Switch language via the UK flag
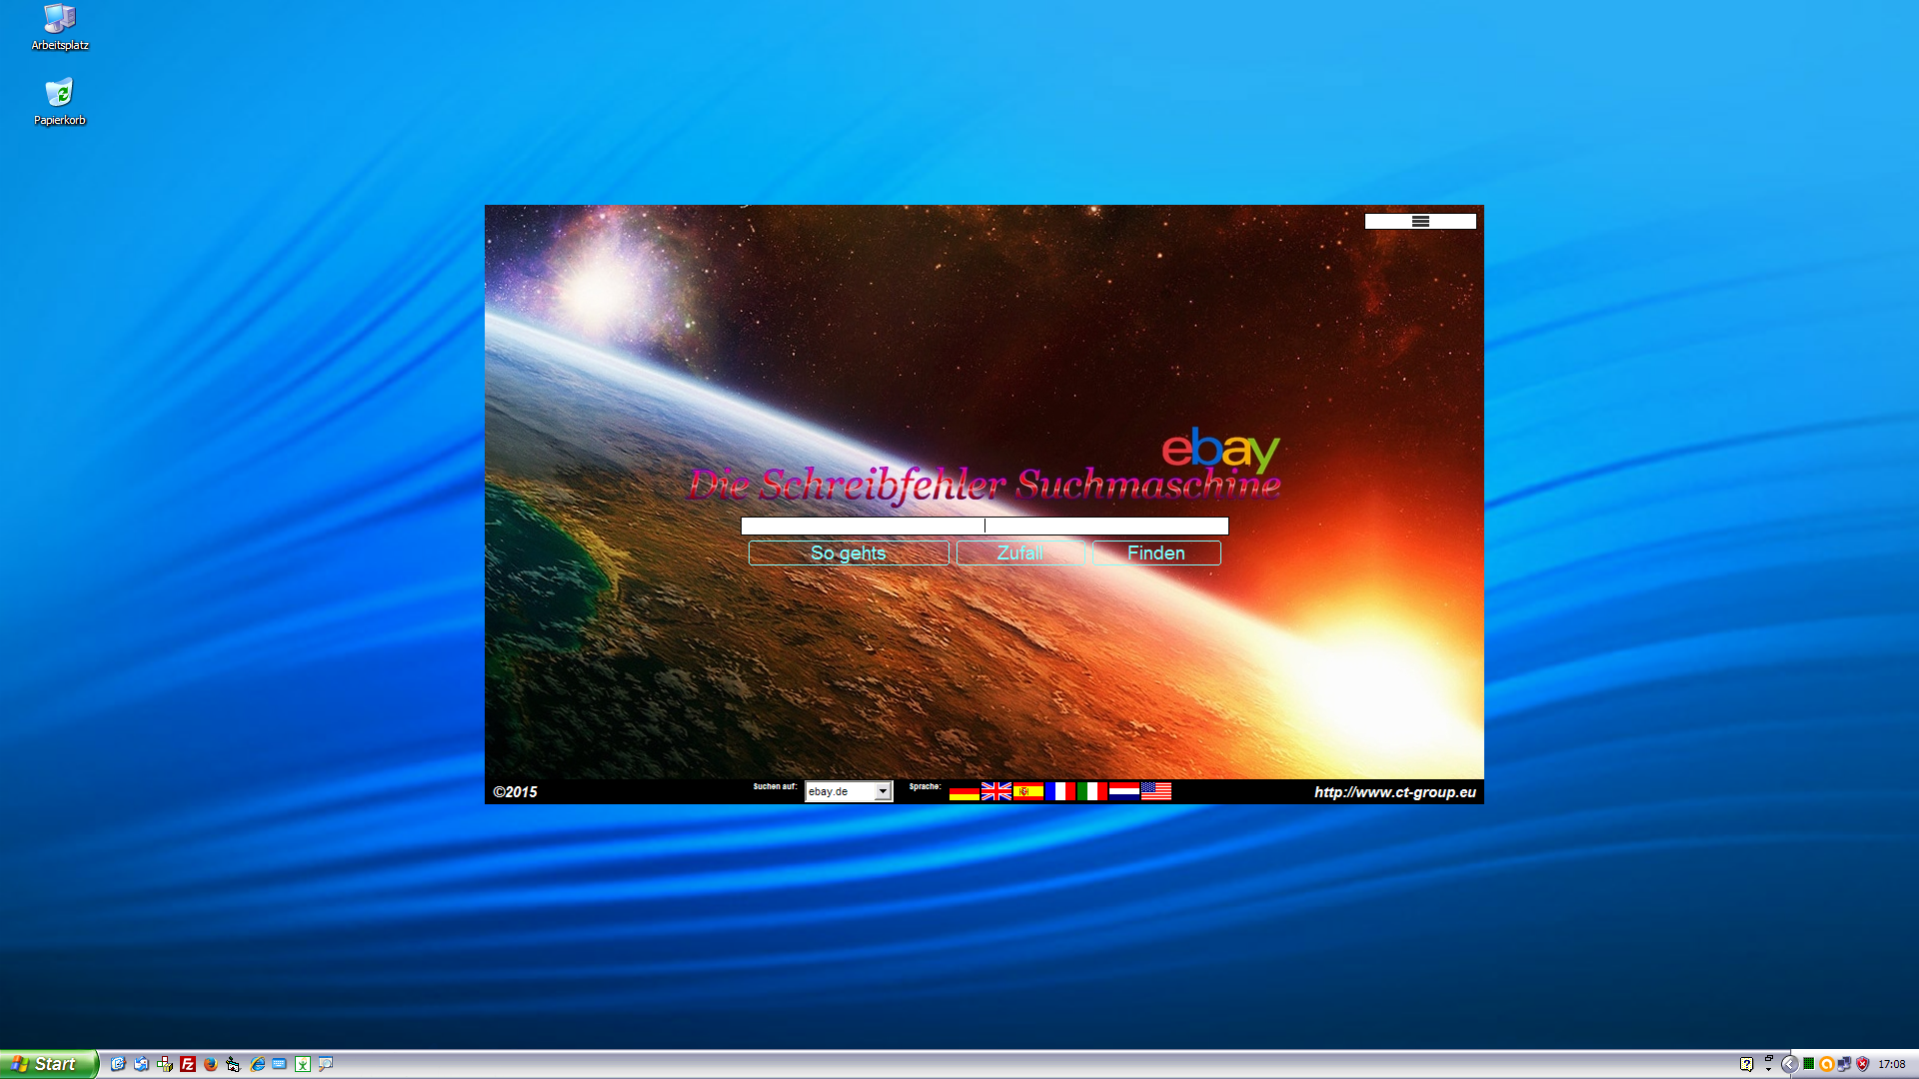 [x=996, y=791]
